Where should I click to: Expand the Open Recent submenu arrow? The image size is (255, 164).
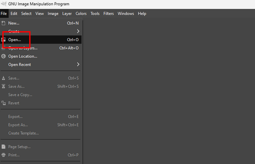click(x=78, y=64)
